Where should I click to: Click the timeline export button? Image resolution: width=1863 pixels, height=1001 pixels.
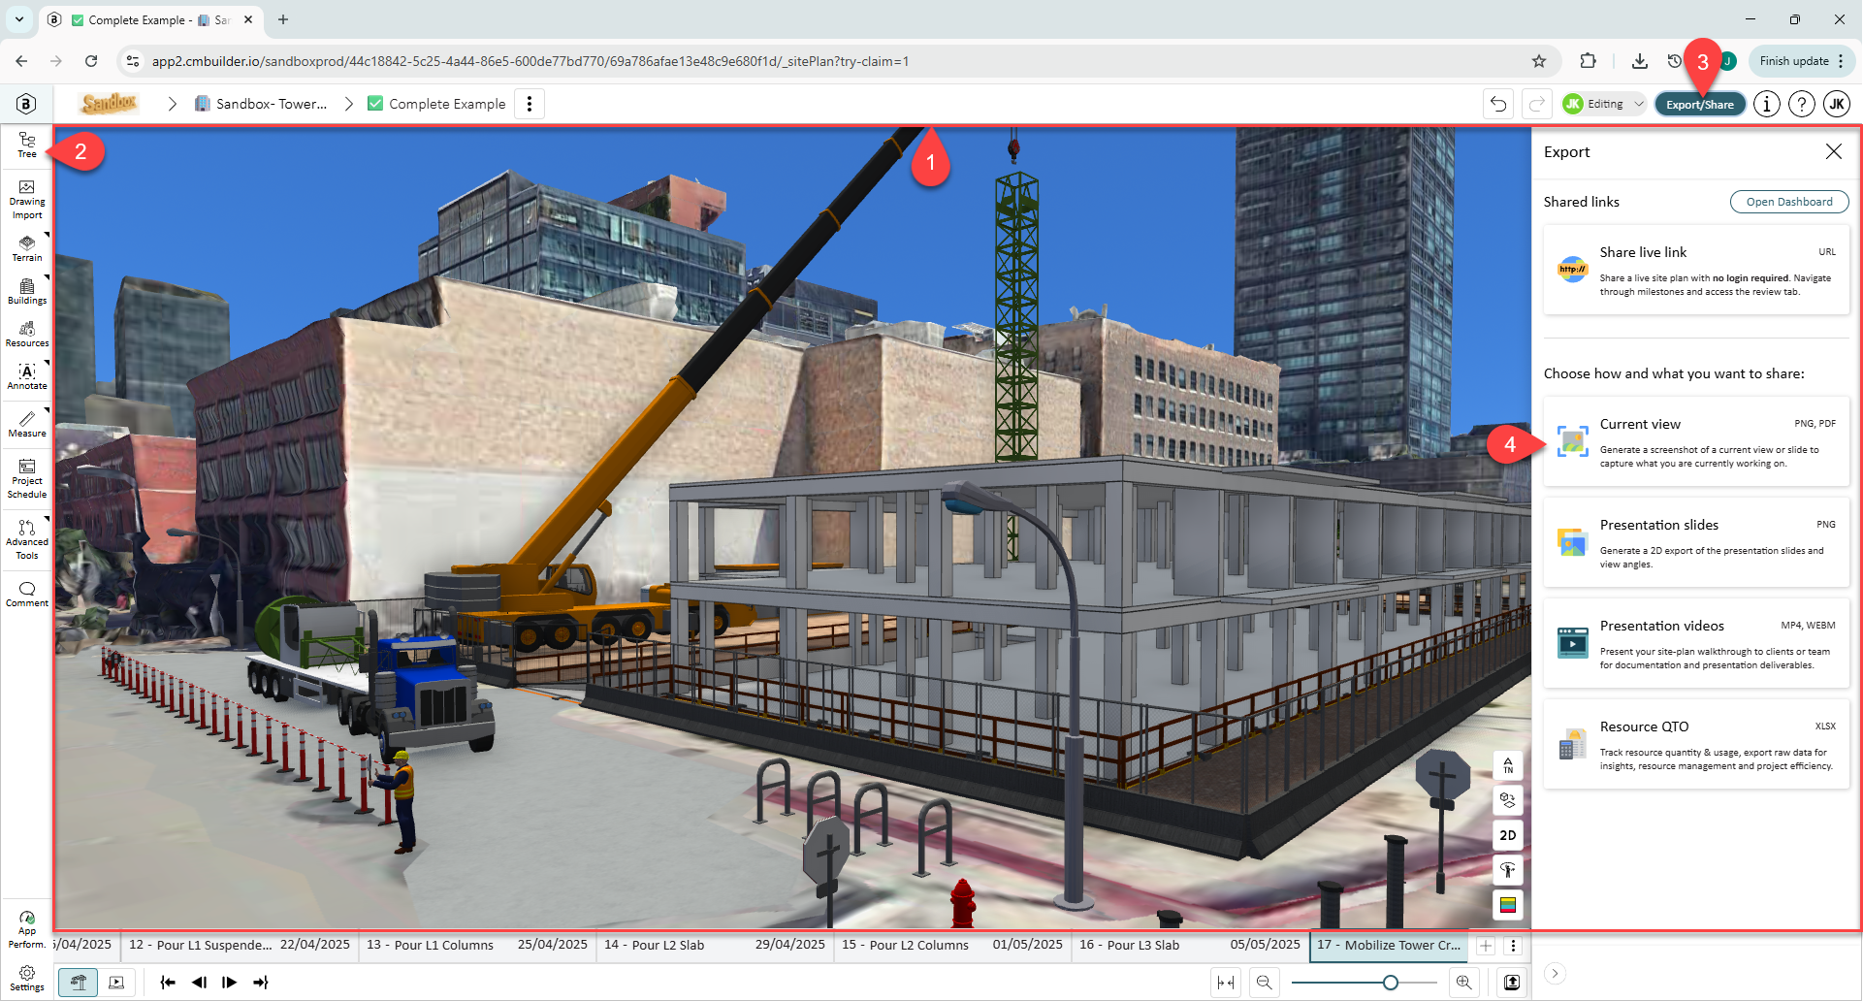1512,983
